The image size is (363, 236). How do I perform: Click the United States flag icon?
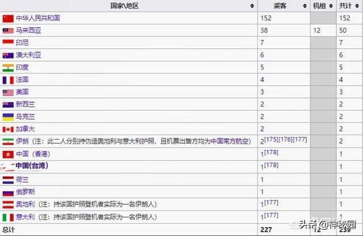pyautogui.click(x=8, y=92)
